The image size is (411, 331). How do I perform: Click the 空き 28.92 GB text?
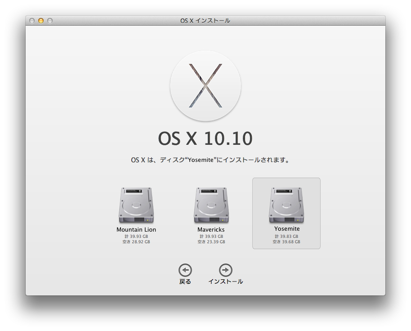(x=136, y=242)
